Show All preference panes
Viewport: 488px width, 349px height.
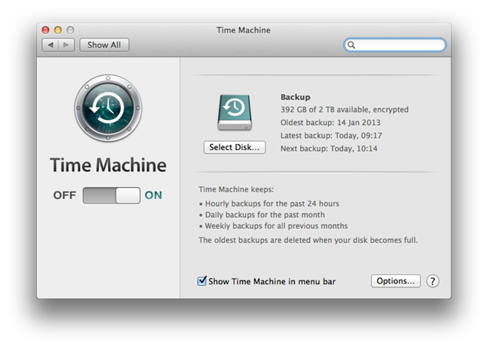click(104, 45)
